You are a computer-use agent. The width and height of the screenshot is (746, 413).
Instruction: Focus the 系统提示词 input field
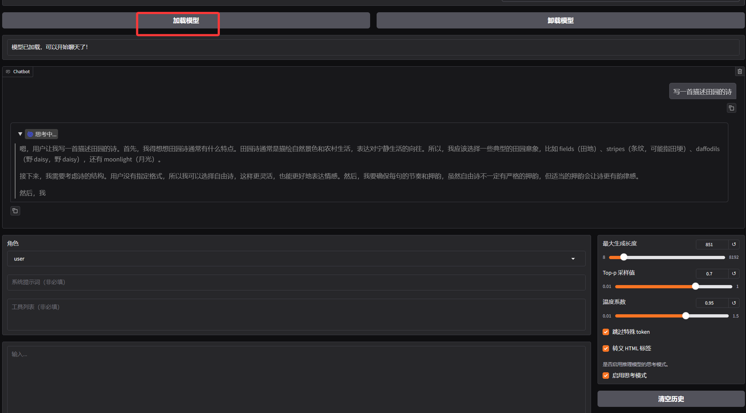point(296,282)
